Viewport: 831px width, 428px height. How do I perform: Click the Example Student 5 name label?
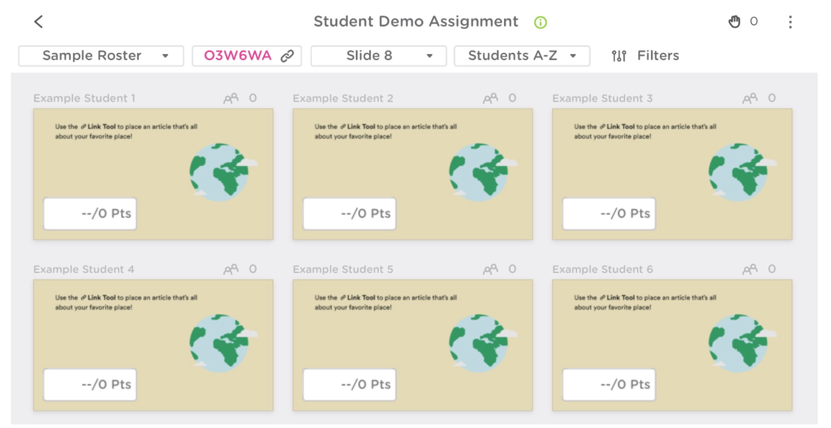[x=343, y=269]
